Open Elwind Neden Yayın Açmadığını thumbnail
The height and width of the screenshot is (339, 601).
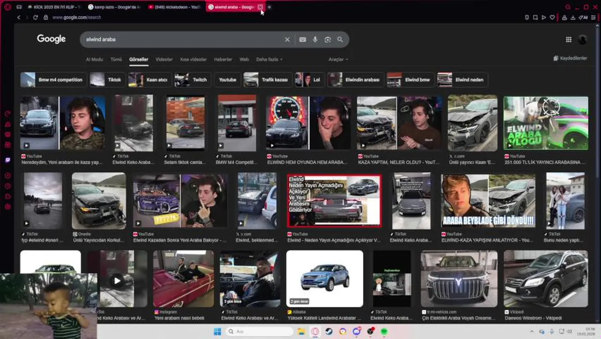coord(334,201)
